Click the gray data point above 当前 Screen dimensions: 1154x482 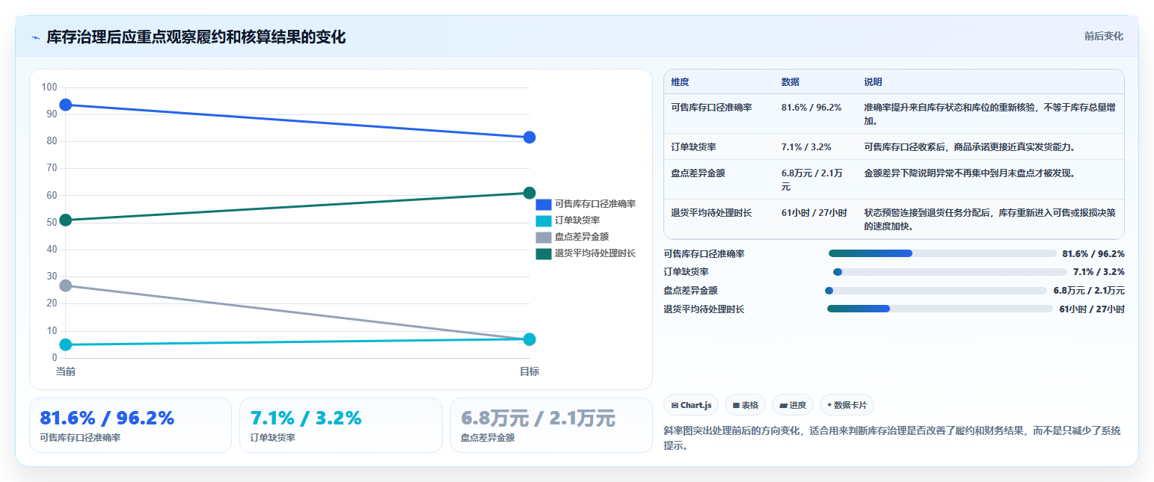tap(66, 285)
